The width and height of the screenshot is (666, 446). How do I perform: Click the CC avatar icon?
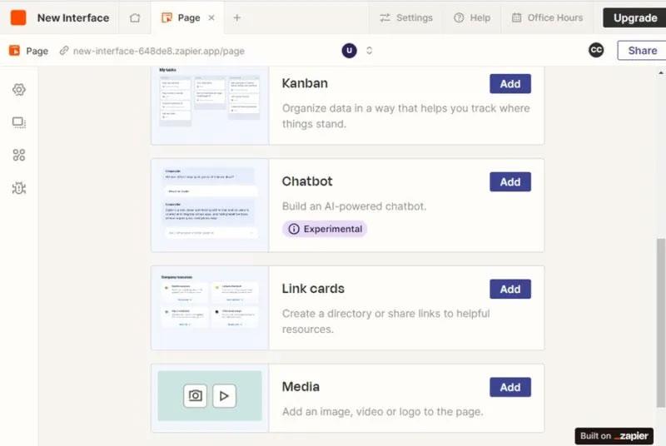596,50
